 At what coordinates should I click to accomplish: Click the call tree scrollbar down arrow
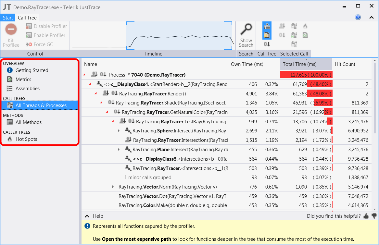(x=375, y=209)
